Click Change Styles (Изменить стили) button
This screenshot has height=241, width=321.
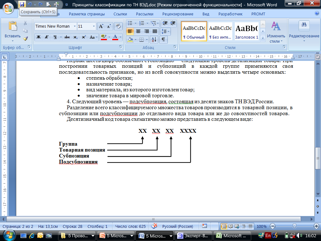point(276,32)
